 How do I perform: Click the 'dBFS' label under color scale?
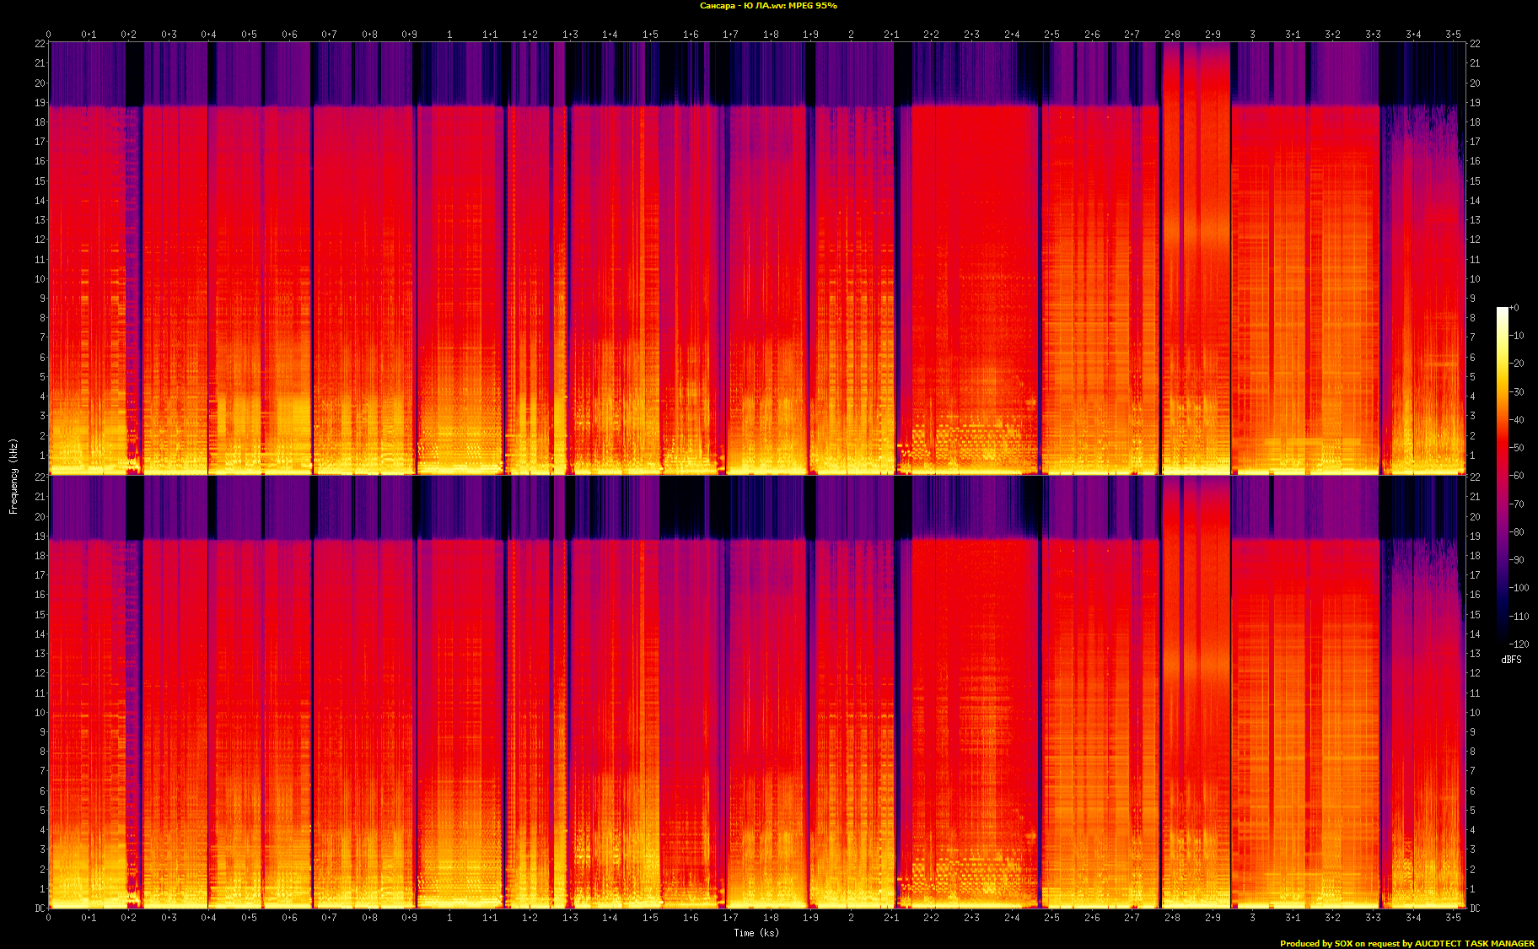[1511, 660]
